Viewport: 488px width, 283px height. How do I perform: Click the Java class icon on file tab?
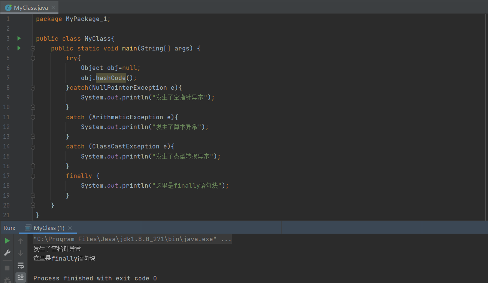pos(8,7)
